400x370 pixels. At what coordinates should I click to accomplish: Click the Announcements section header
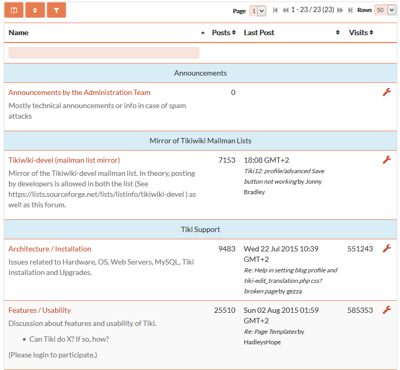click(200, 73)
